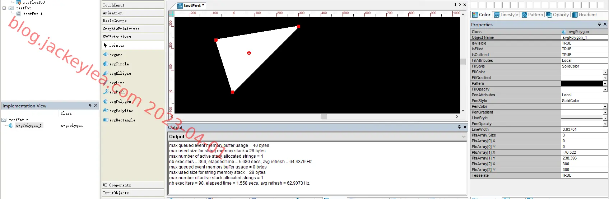The image size is (609, 199).
Task: Switch to the testFmt * editor tab
Action: click(191, 5)
